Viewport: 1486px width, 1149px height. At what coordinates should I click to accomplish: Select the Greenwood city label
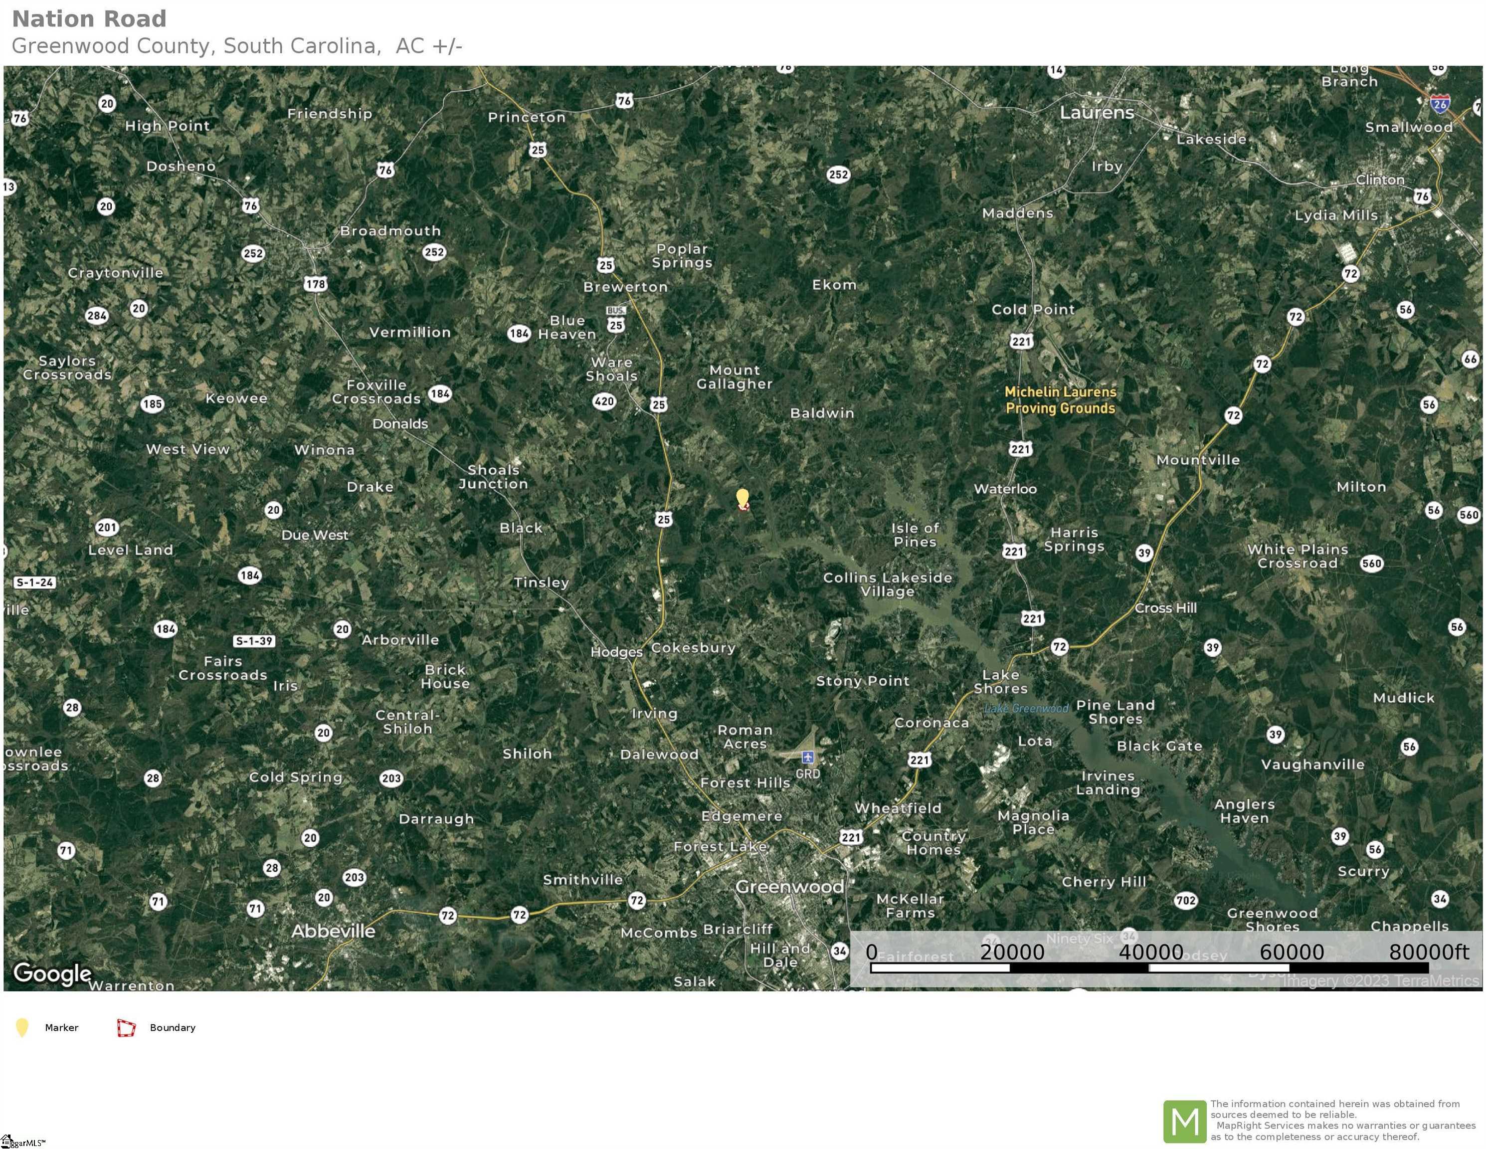[x=789, y=886]
